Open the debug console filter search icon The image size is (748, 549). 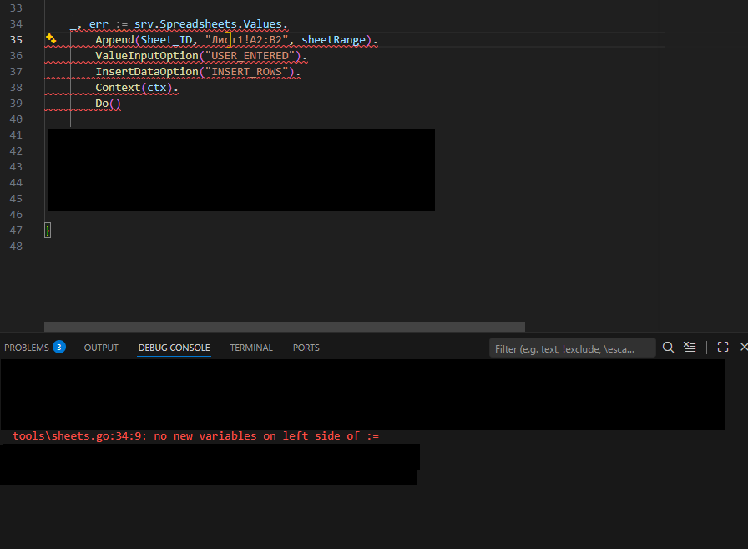668,348
